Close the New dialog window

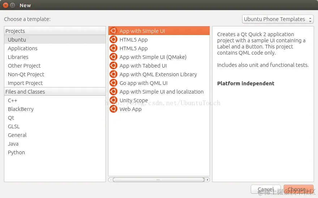tap(6, 5)
